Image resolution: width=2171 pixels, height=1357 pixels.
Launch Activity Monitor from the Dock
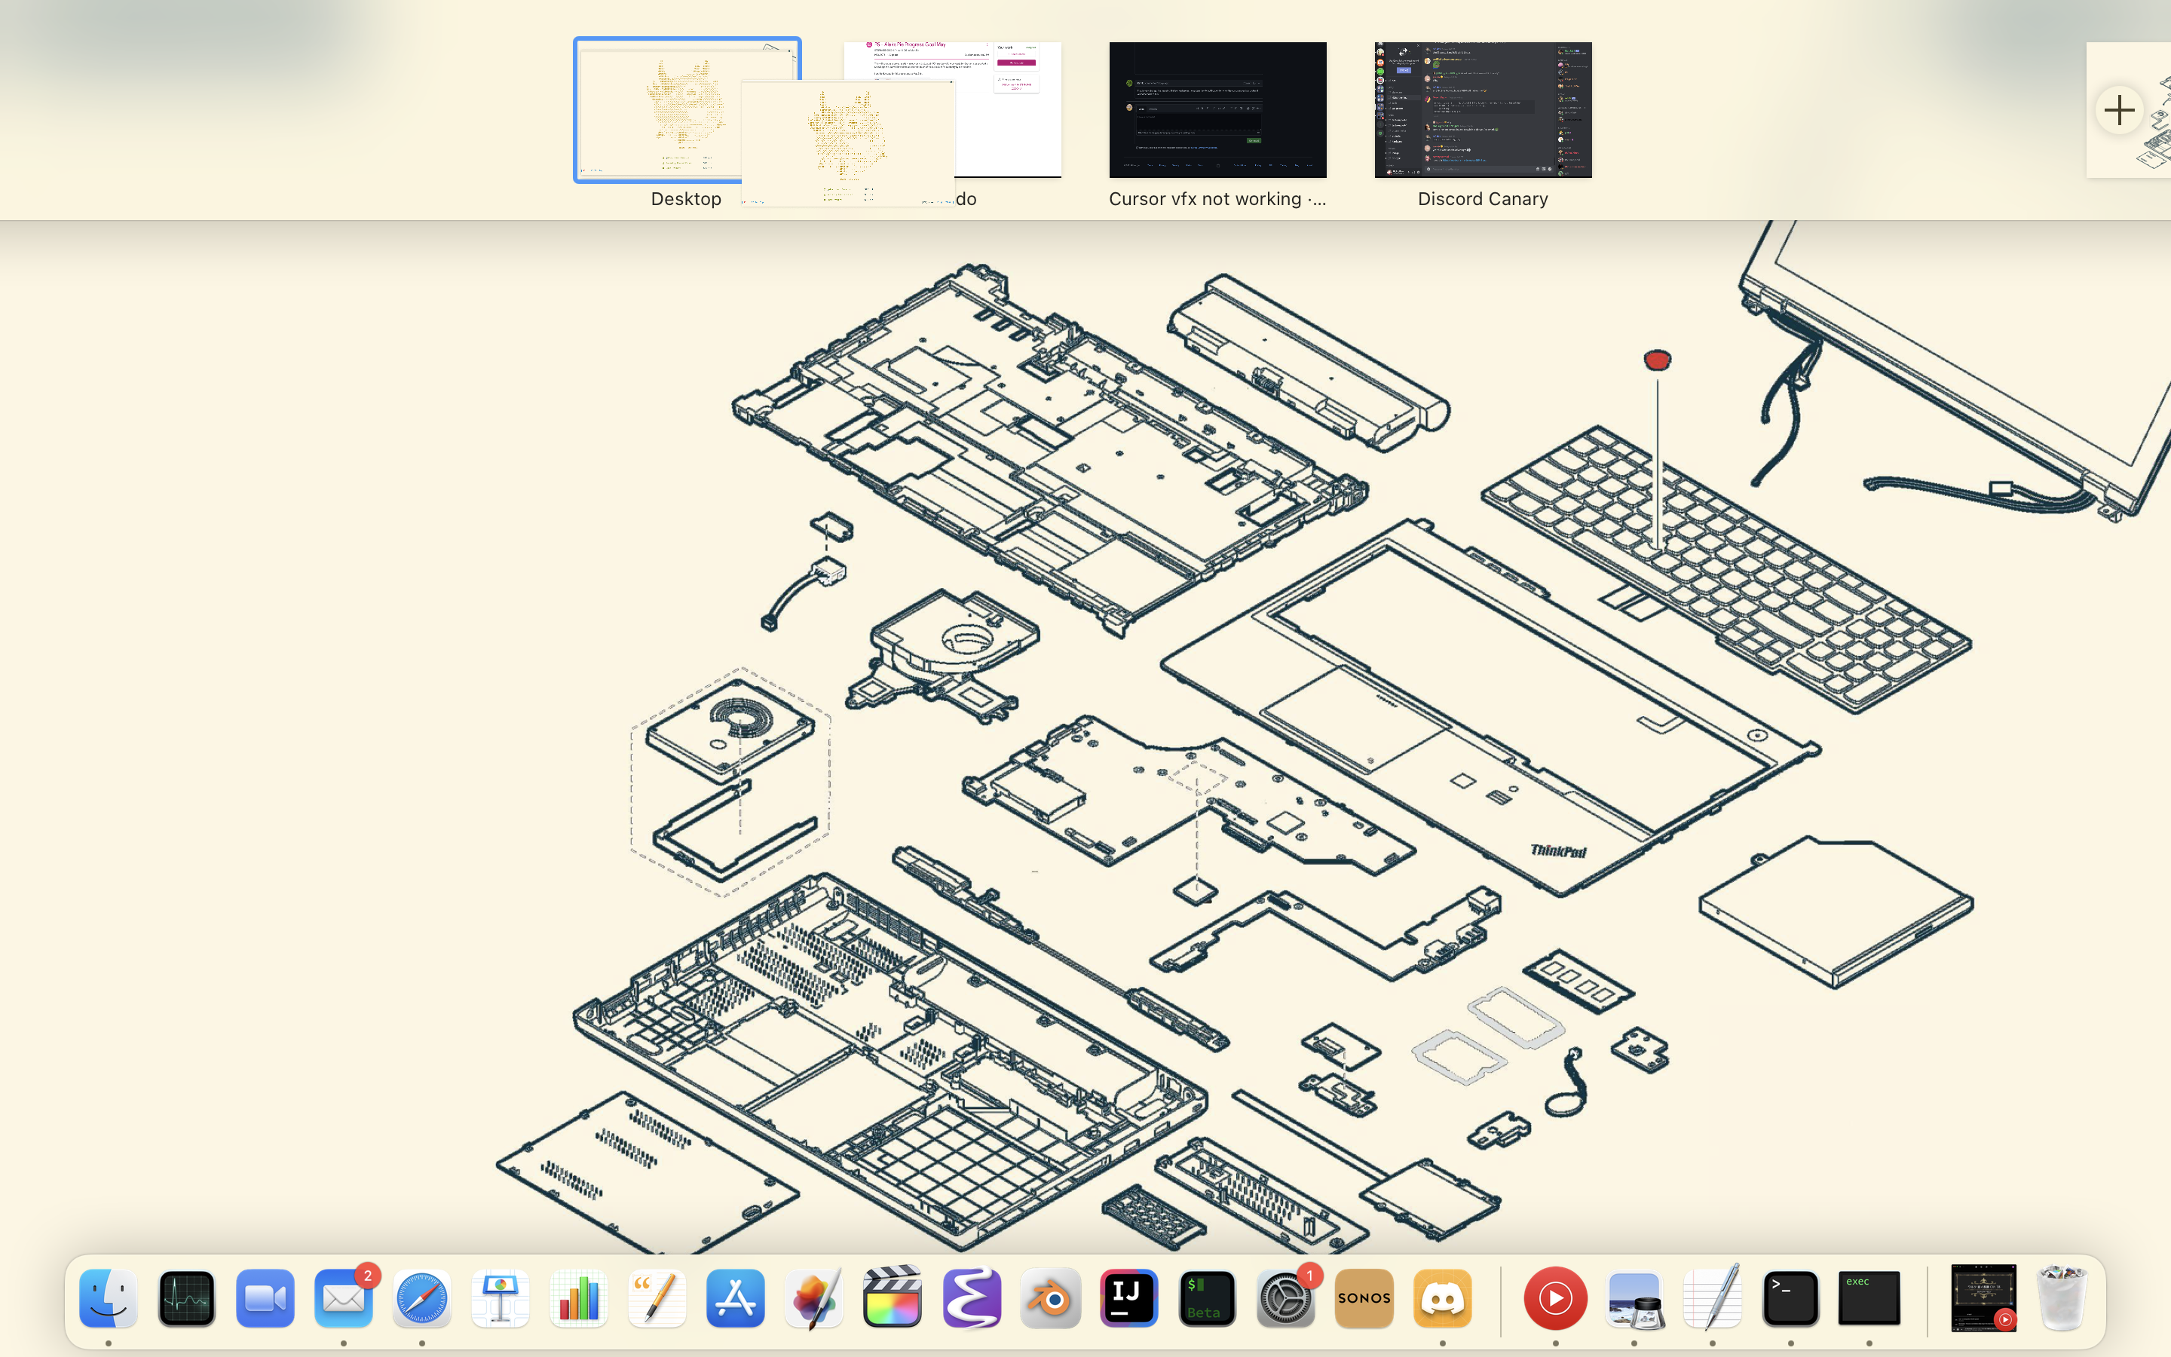pos(187,1297)
